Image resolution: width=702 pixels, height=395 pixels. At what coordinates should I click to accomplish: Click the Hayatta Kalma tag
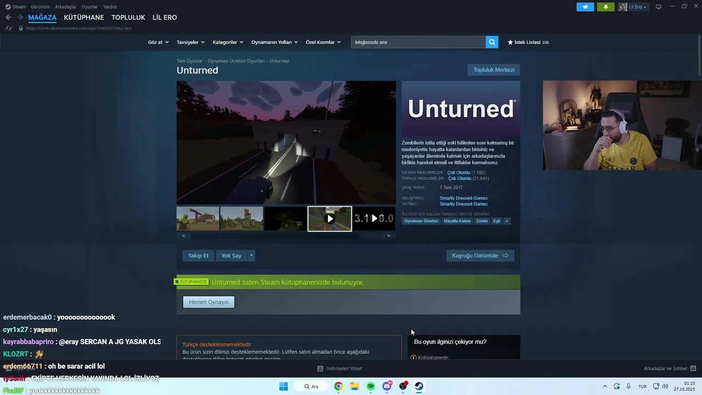pos(457,221)
